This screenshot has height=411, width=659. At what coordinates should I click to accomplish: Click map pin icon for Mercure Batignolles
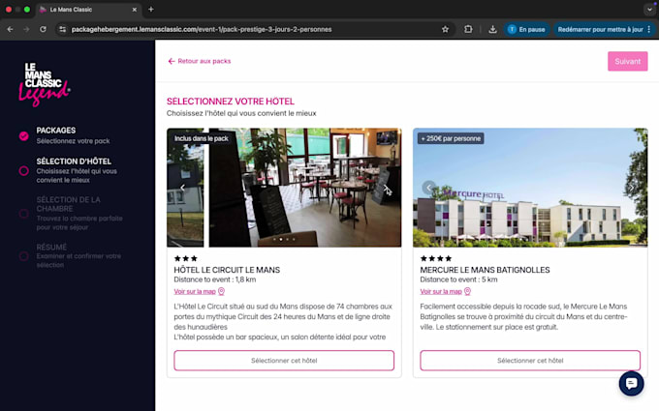click(x=467, y=291)
